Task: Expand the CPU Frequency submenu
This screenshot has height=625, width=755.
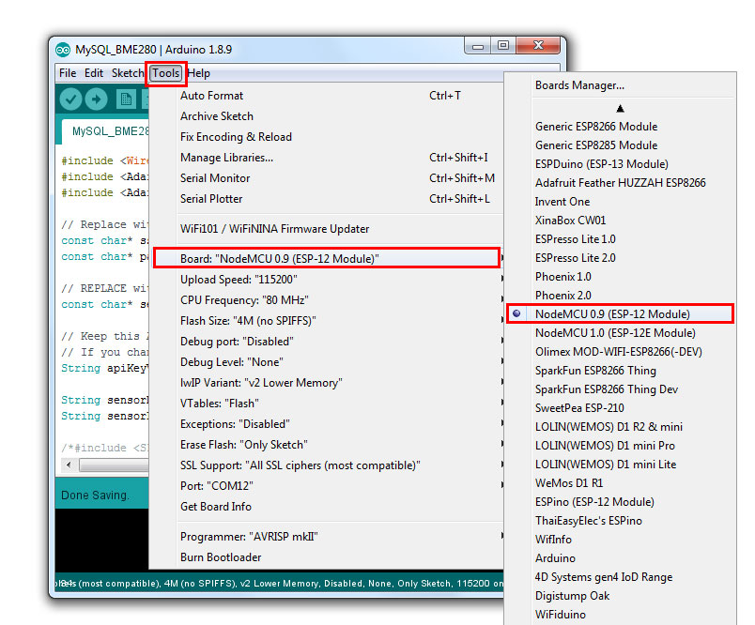Action: pyautogui.click(x=328, y=299)
